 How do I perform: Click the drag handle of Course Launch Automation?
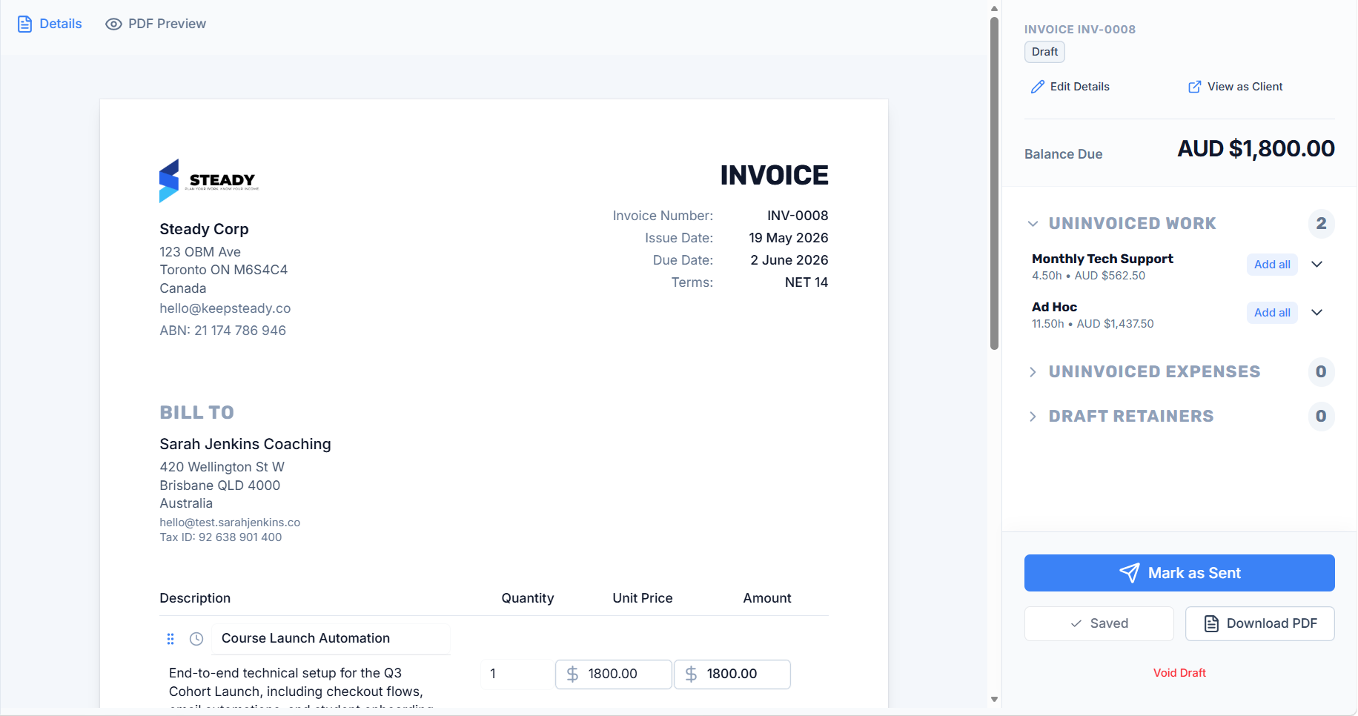(170, 638)
